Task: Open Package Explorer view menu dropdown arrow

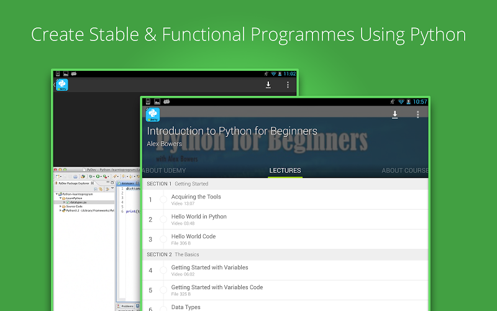Action: coord(112,188)
